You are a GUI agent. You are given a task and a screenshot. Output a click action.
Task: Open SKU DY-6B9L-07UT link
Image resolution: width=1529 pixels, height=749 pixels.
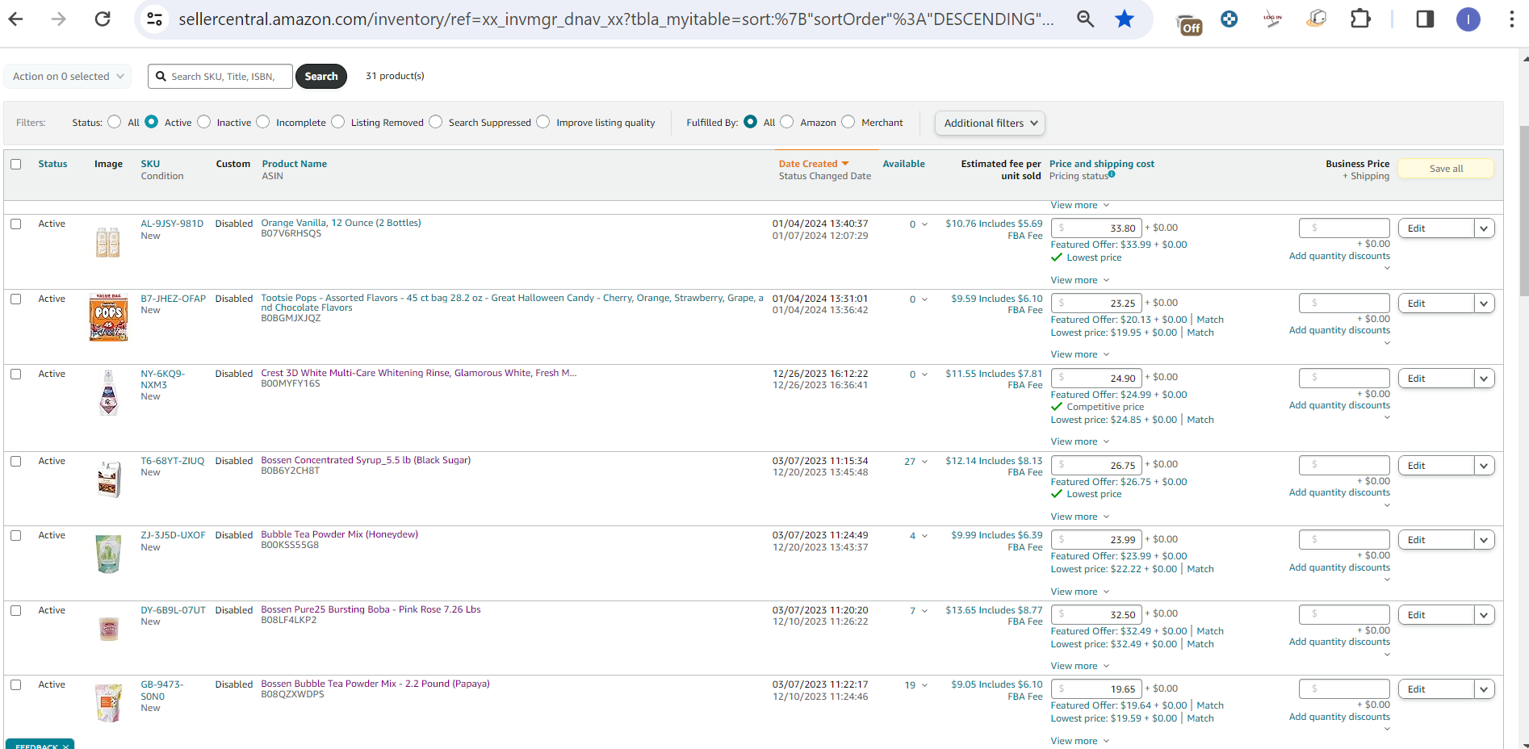pos(173,610)
